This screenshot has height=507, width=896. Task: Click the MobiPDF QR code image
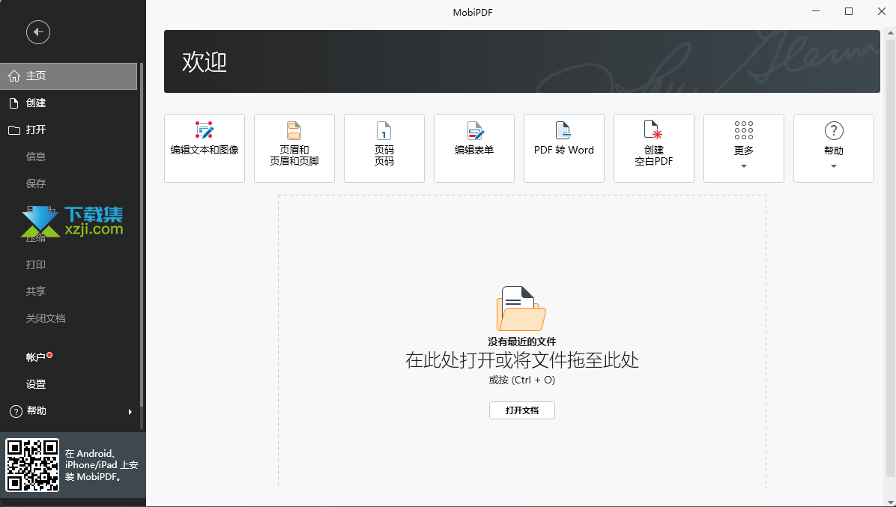tap(32, 465)
